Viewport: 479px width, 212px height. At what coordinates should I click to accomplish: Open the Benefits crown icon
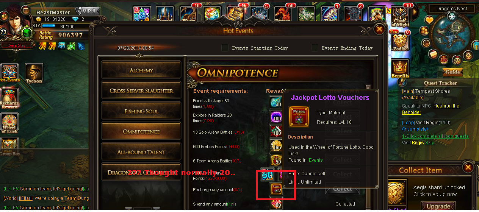(x=400, y=68)
